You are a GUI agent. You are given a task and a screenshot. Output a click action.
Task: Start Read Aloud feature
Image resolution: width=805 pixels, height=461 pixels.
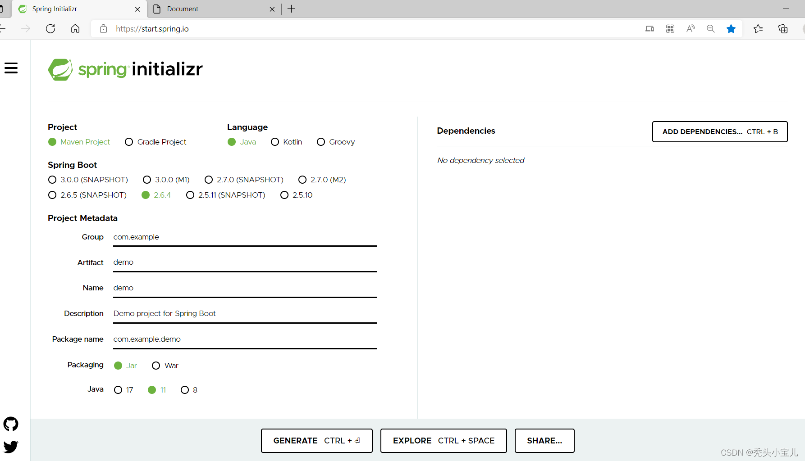[x=691, y=29]
